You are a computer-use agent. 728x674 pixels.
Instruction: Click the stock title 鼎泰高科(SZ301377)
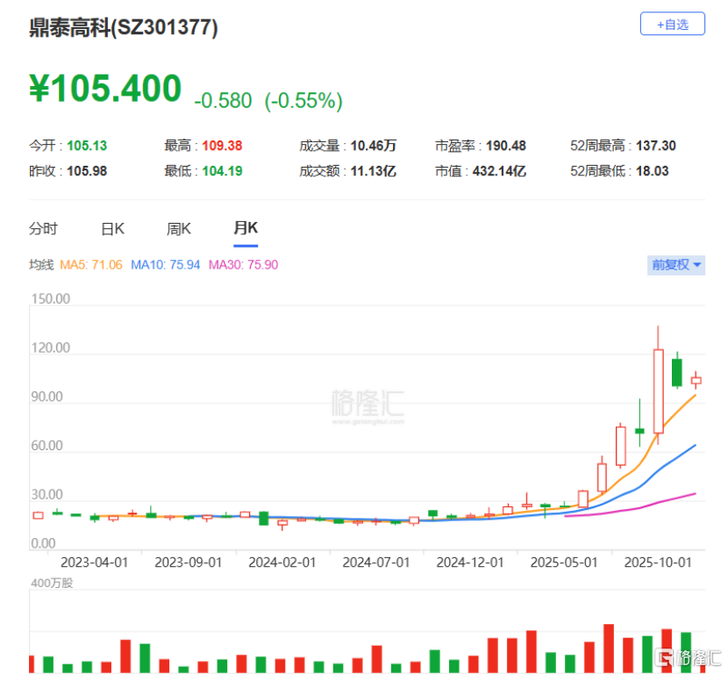(x=124, y=27)
